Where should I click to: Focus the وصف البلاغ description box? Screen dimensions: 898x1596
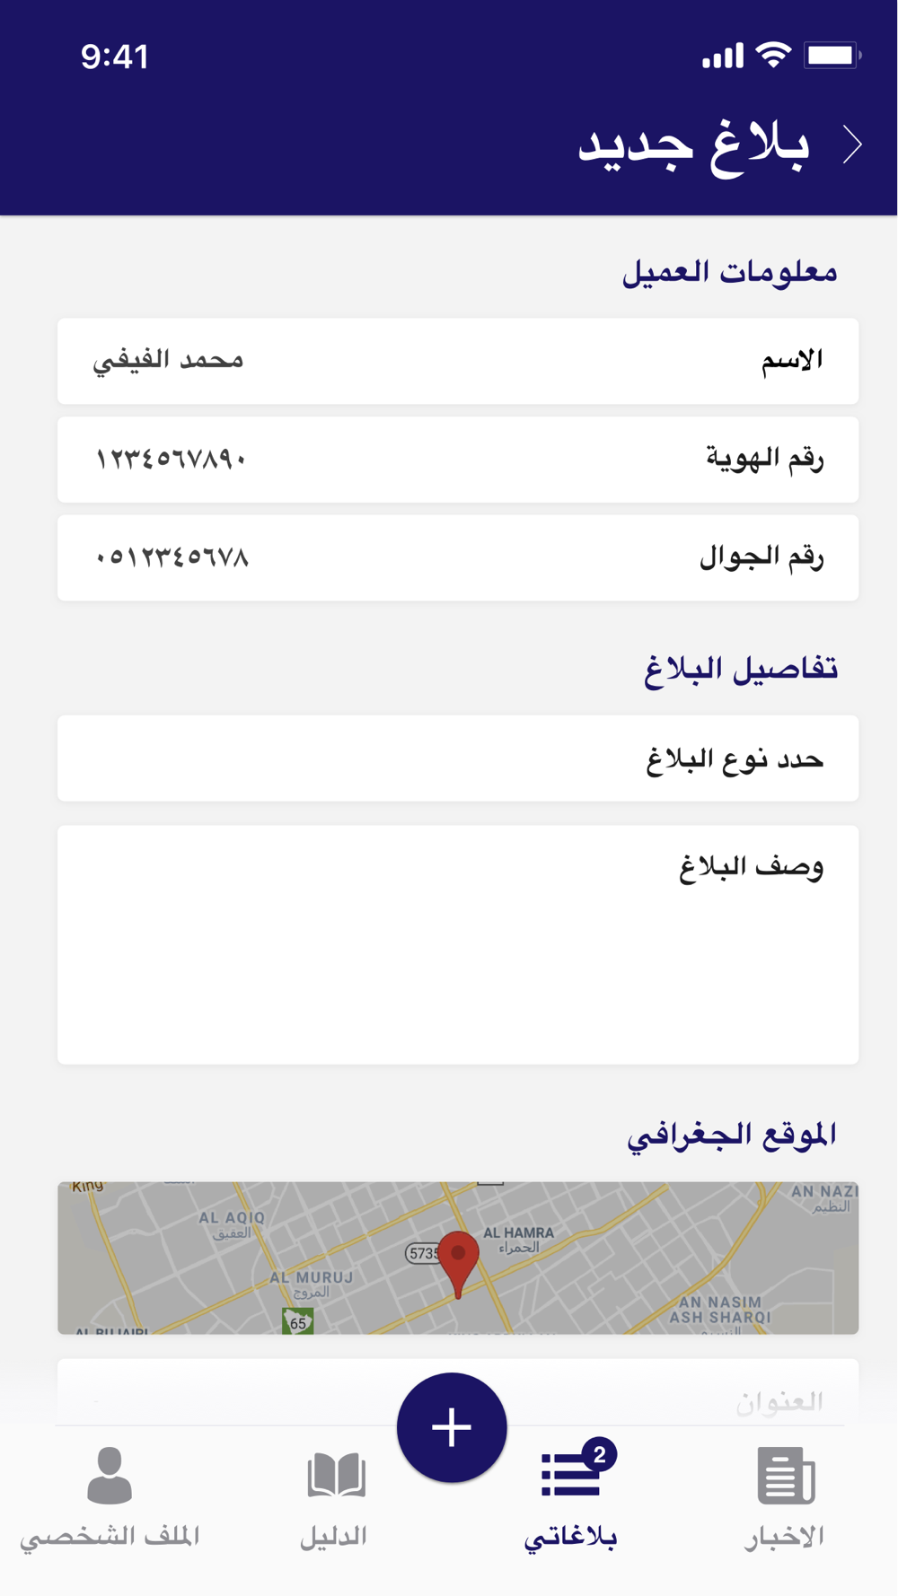[458, 945]
